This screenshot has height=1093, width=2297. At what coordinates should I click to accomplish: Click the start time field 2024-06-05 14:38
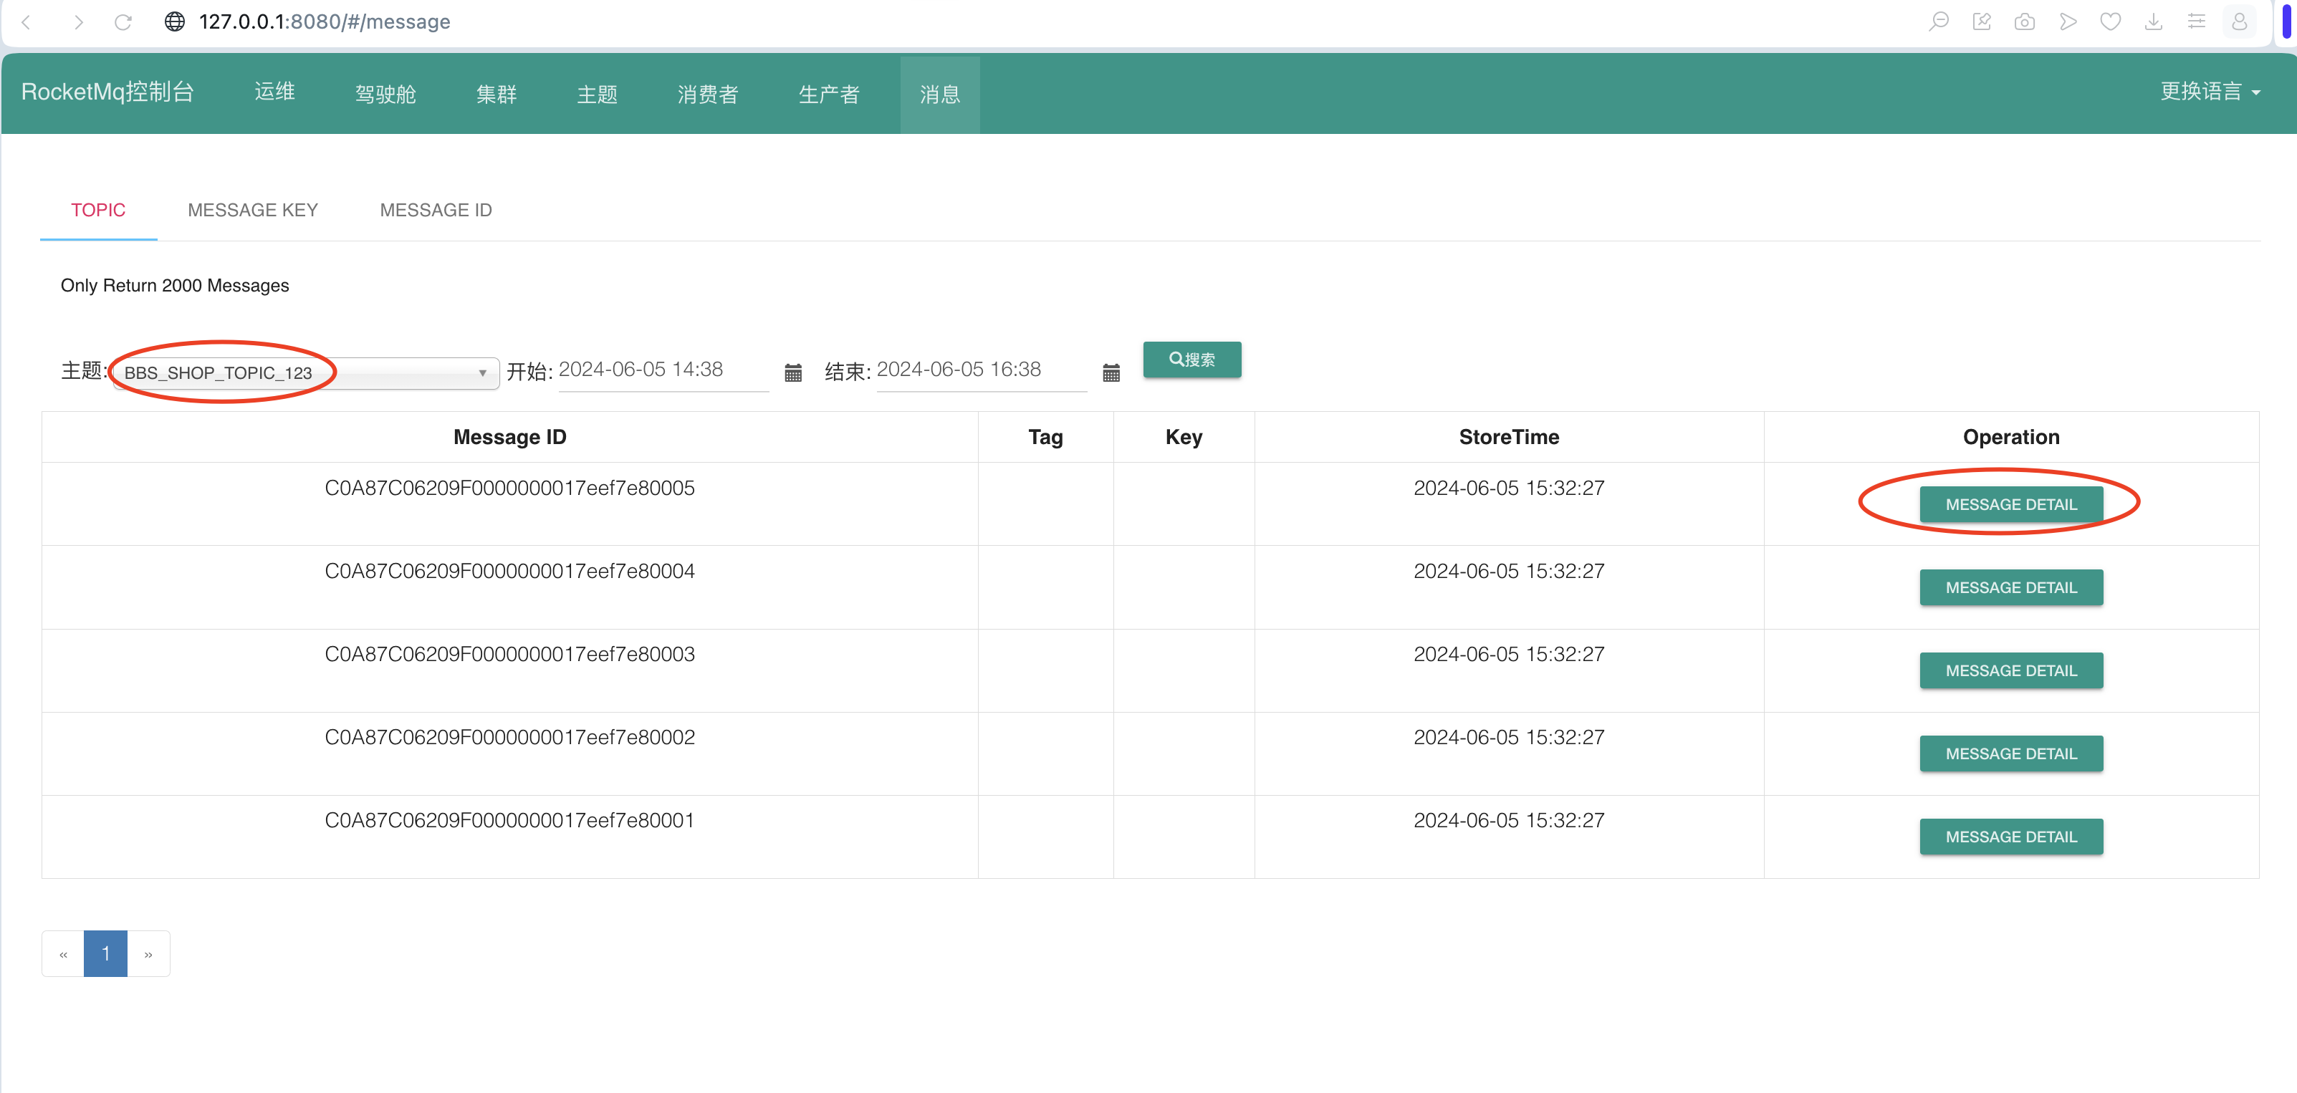tap(663, 370)
